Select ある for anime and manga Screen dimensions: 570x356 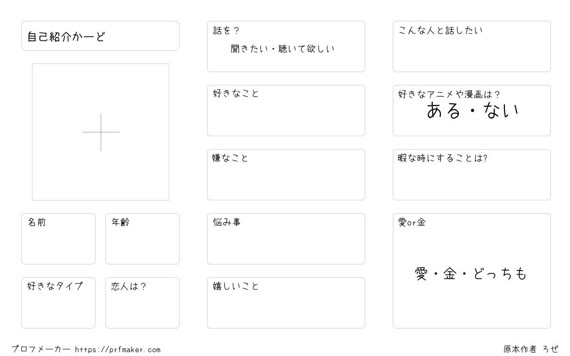click(444, 111)
